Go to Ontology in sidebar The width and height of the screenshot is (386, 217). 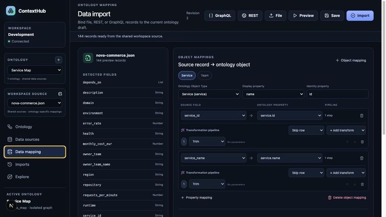tap(34, 127)
